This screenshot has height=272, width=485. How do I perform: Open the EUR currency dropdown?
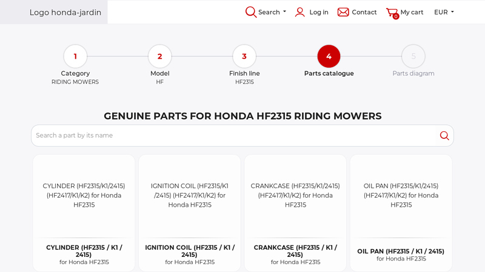point(444,12)
